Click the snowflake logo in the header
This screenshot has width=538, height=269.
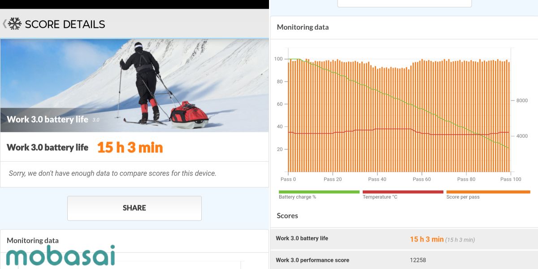(15, 24)
